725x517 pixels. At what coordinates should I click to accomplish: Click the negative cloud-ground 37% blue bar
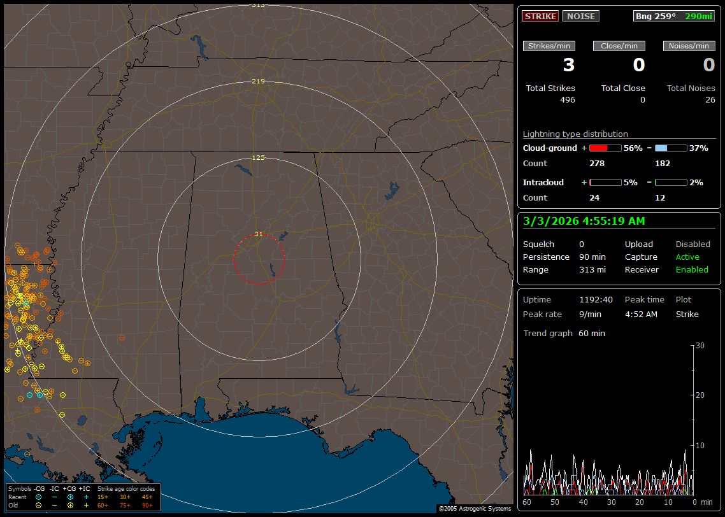pos(670,148)
